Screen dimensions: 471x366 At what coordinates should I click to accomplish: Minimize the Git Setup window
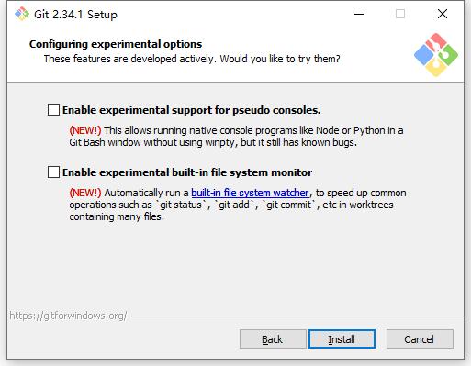[x=359, y=14]
